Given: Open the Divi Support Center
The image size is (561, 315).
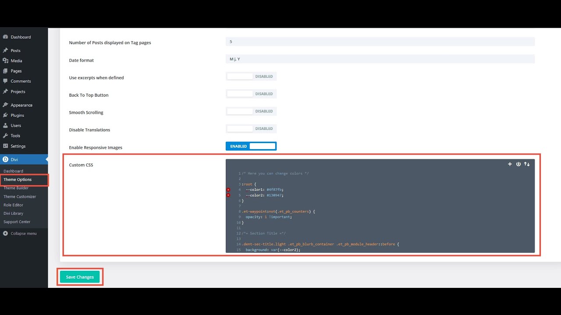Looking at the screenshot, I should 17,222.
